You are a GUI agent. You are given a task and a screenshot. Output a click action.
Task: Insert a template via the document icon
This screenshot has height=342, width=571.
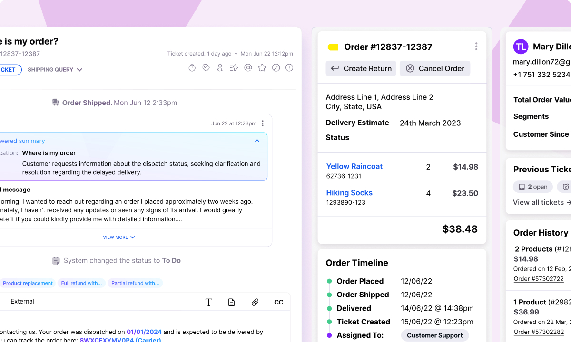pyautogui.click(x=232, y=302)
